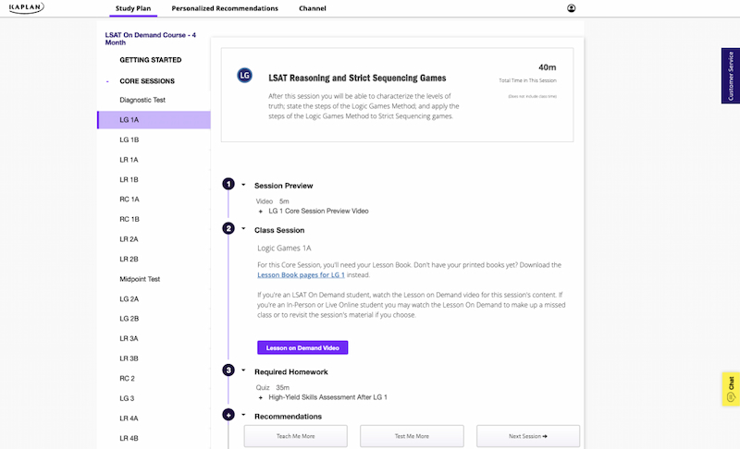
Task: Select step 3 circle marker
Action: (228, 370)
